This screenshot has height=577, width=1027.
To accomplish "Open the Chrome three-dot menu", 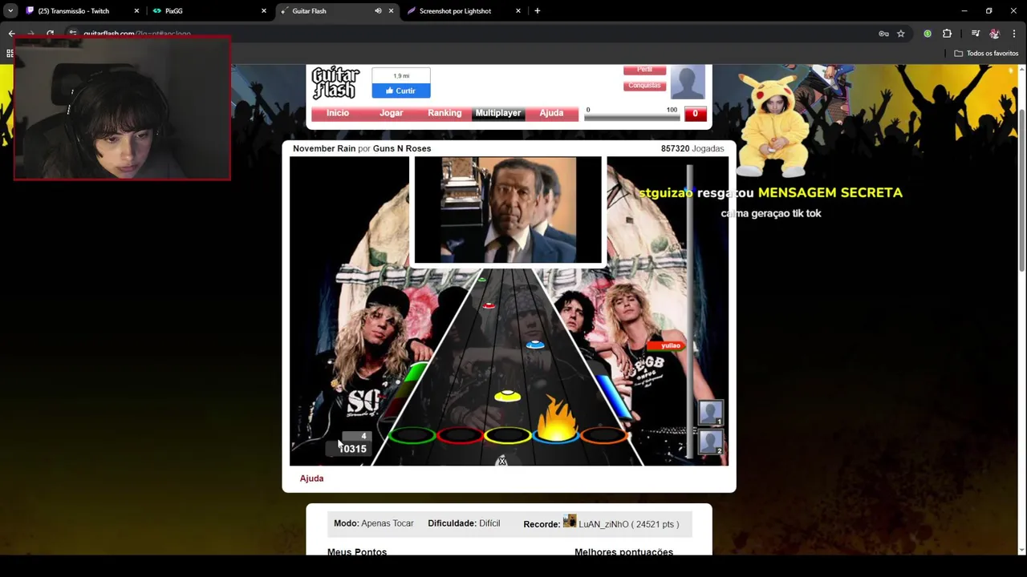I will point(1015,34).
